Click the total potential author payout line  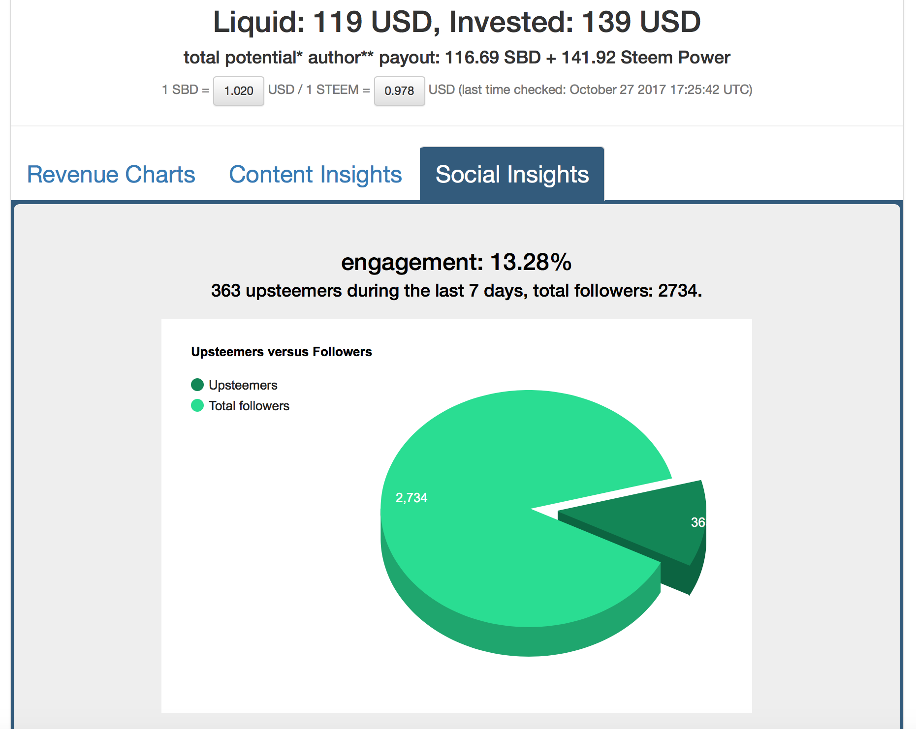click(457, 58)
